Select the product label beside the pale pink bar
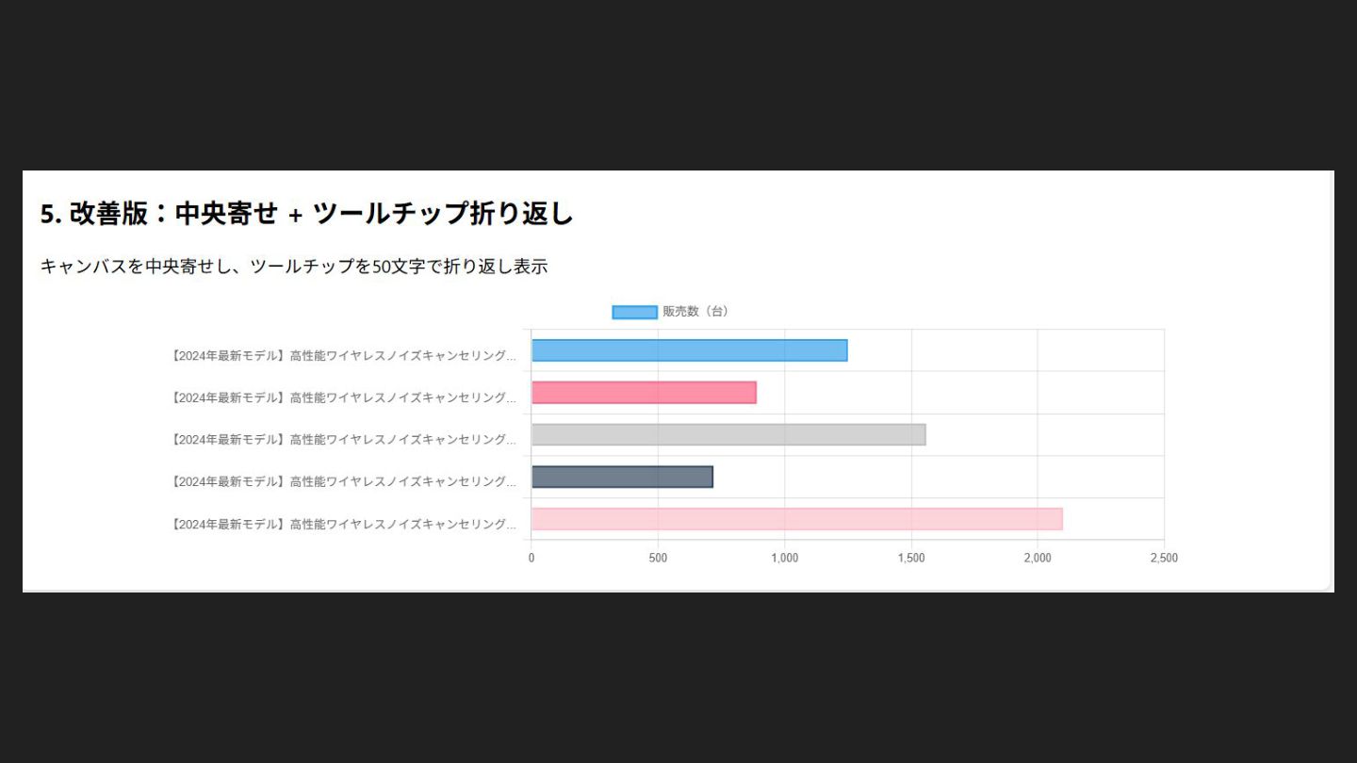The image size is (1357, 763). pos(344,524)
